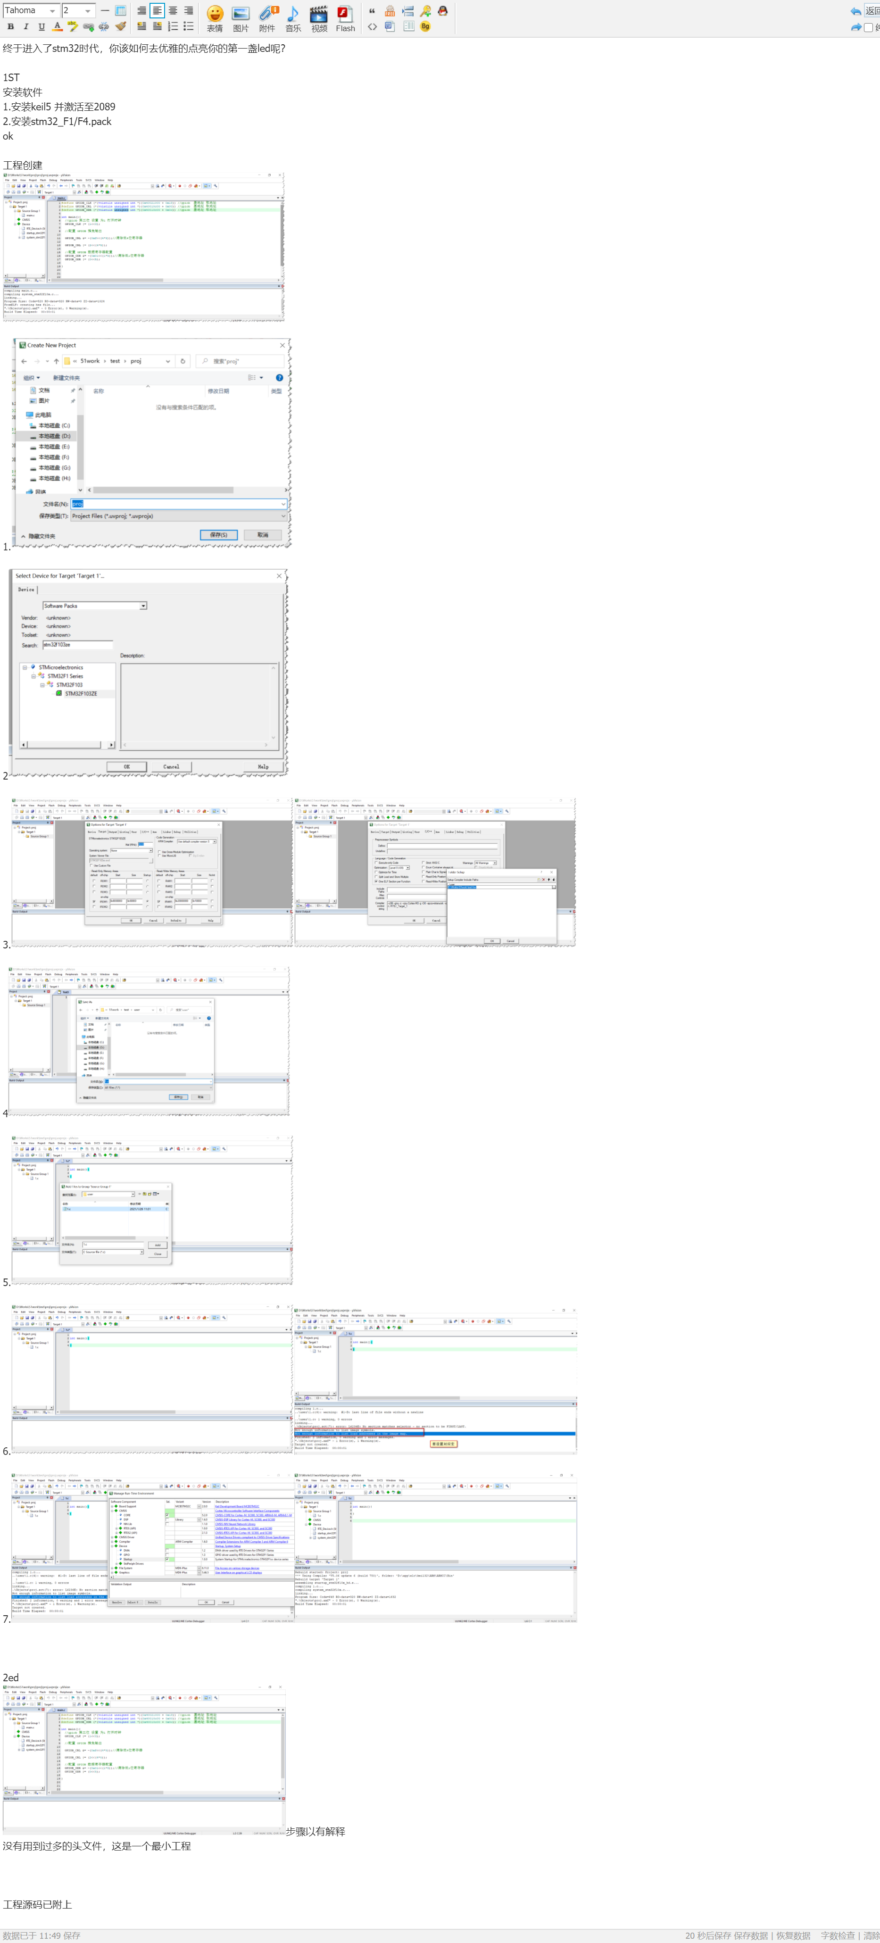Insert a horizontal rule
Viewport: 880px width, 1943px height.
pyautogui.click(x=105, y=10)
